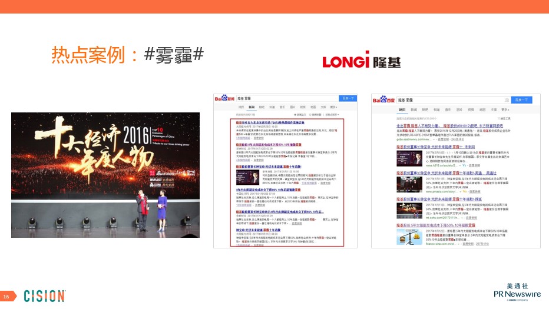Open third news headline with speaker thumbnail
The image size is (549, 309).
point(269,167)
